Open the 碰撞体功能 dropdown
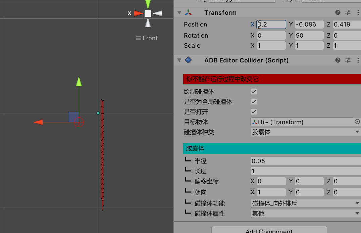 305,203
